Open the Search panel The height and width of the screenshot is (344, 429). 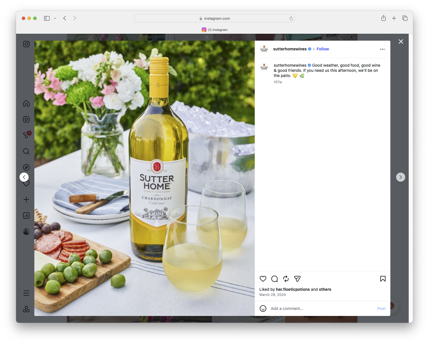[x=26, y=151]
